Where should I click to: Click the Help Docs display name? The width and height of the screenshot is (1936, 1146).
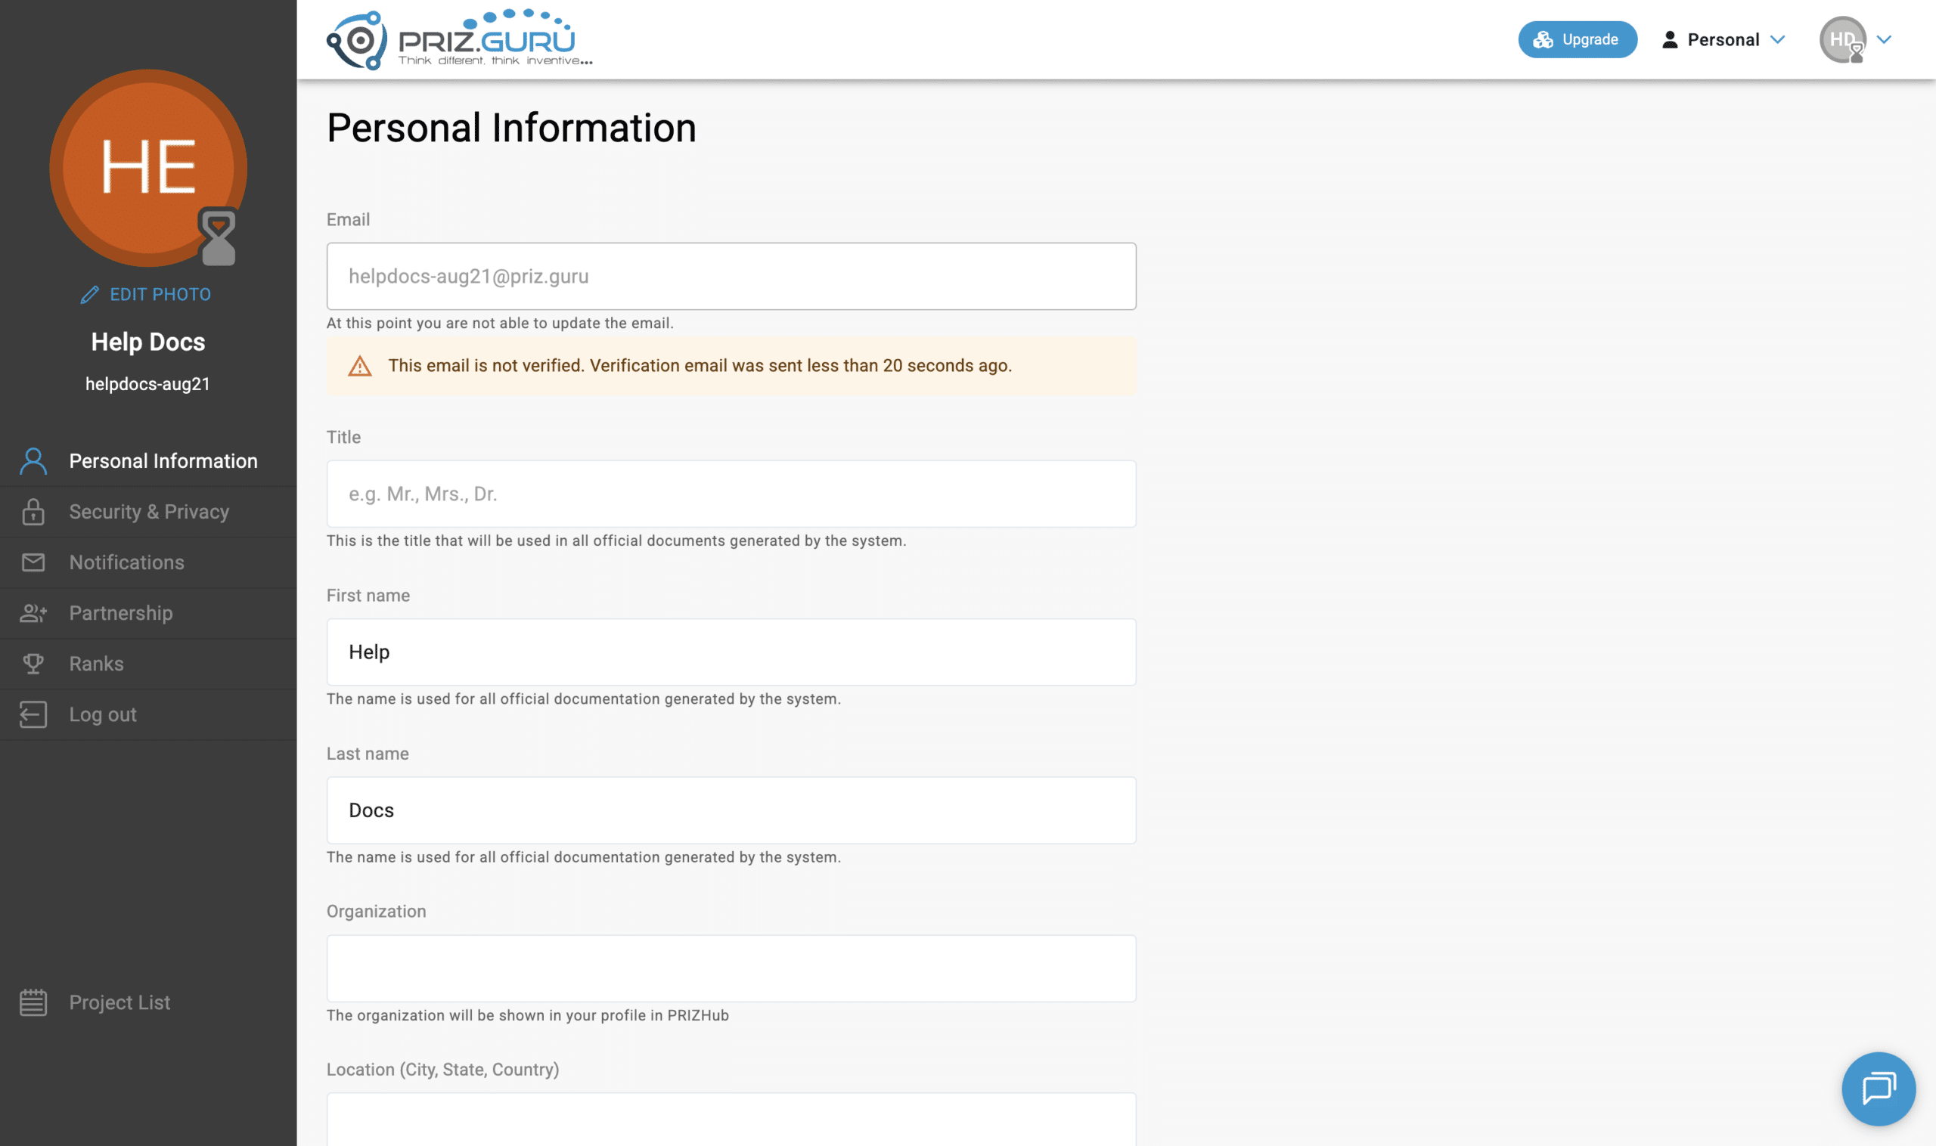147,342
